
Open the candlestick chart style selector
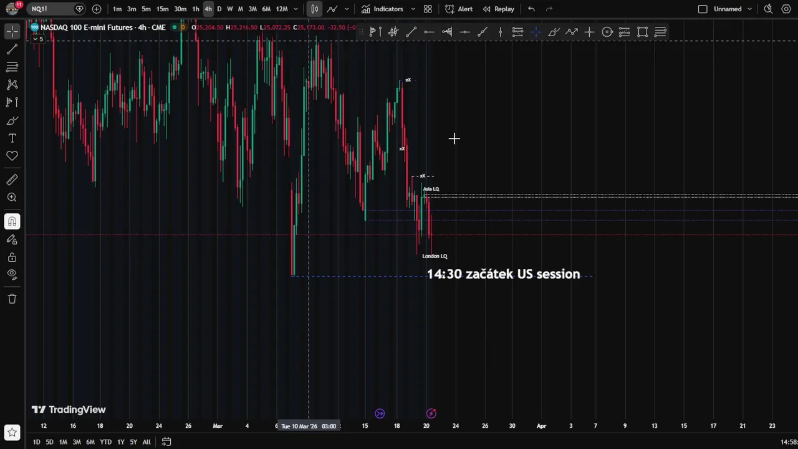coord(315,9)
